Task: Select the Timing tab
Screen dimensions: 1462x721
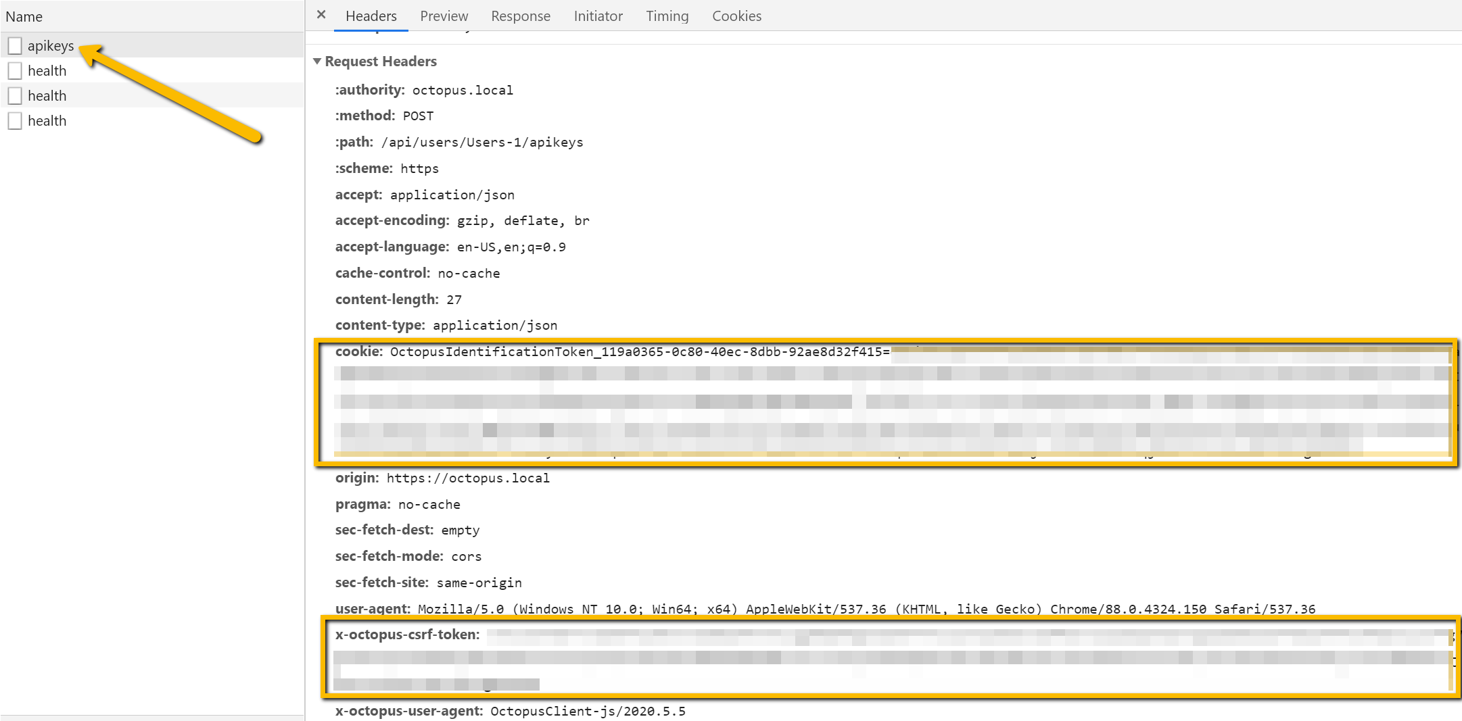Action: point(667,16)
